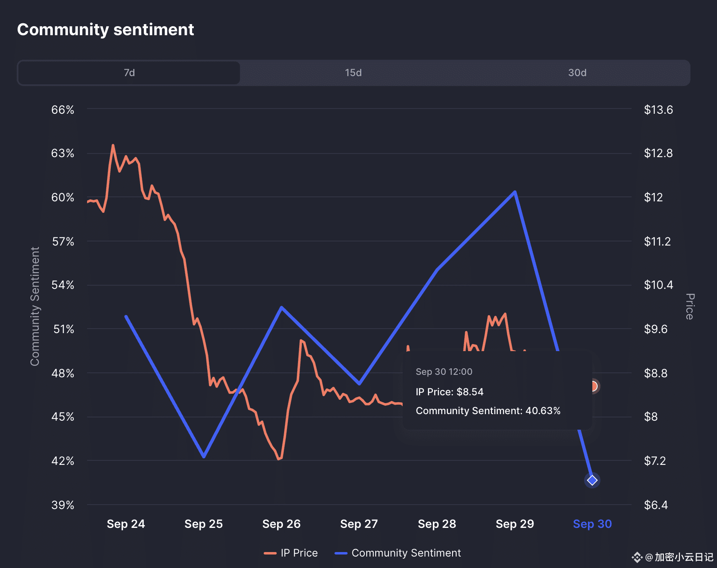Switch to the 30d time range tab
The width and height of the screenshot is (717, 568).
pos(577,73)
